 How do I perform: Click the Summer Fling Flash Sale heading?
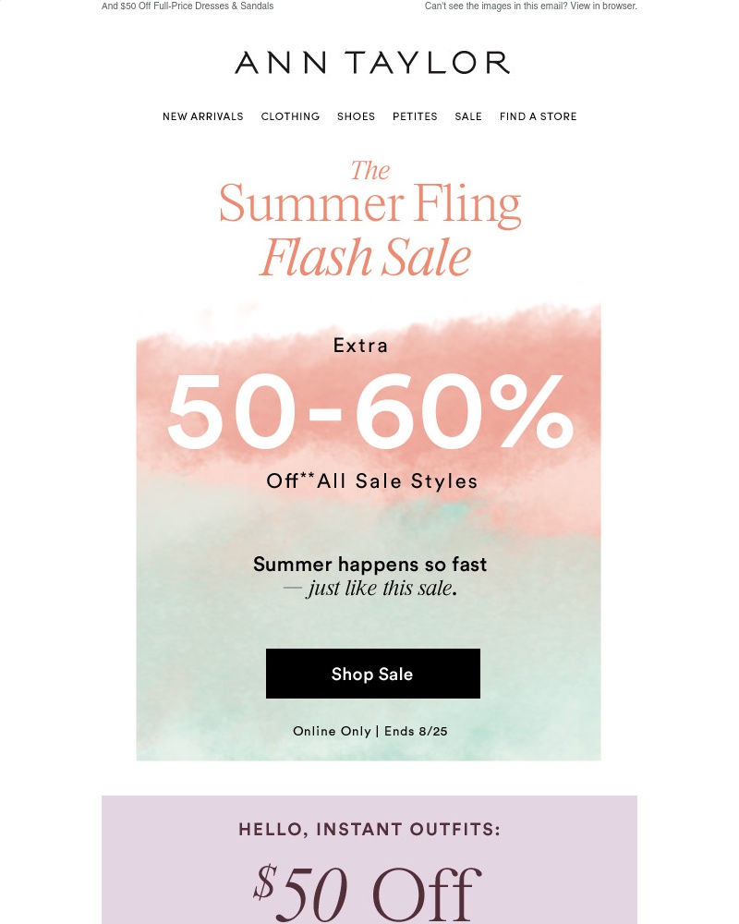click(369, 219)
